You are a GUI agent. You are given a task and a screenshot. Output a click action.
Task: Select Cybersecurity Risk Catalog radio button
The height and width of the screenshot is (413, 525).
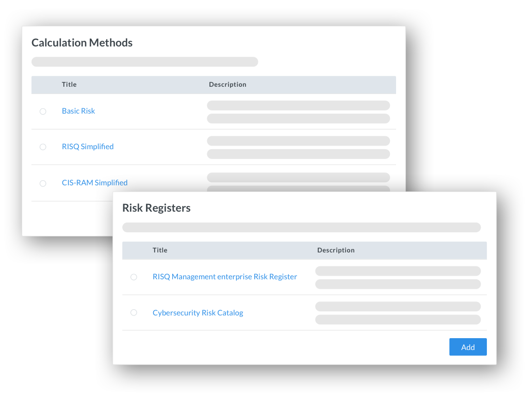134,312
